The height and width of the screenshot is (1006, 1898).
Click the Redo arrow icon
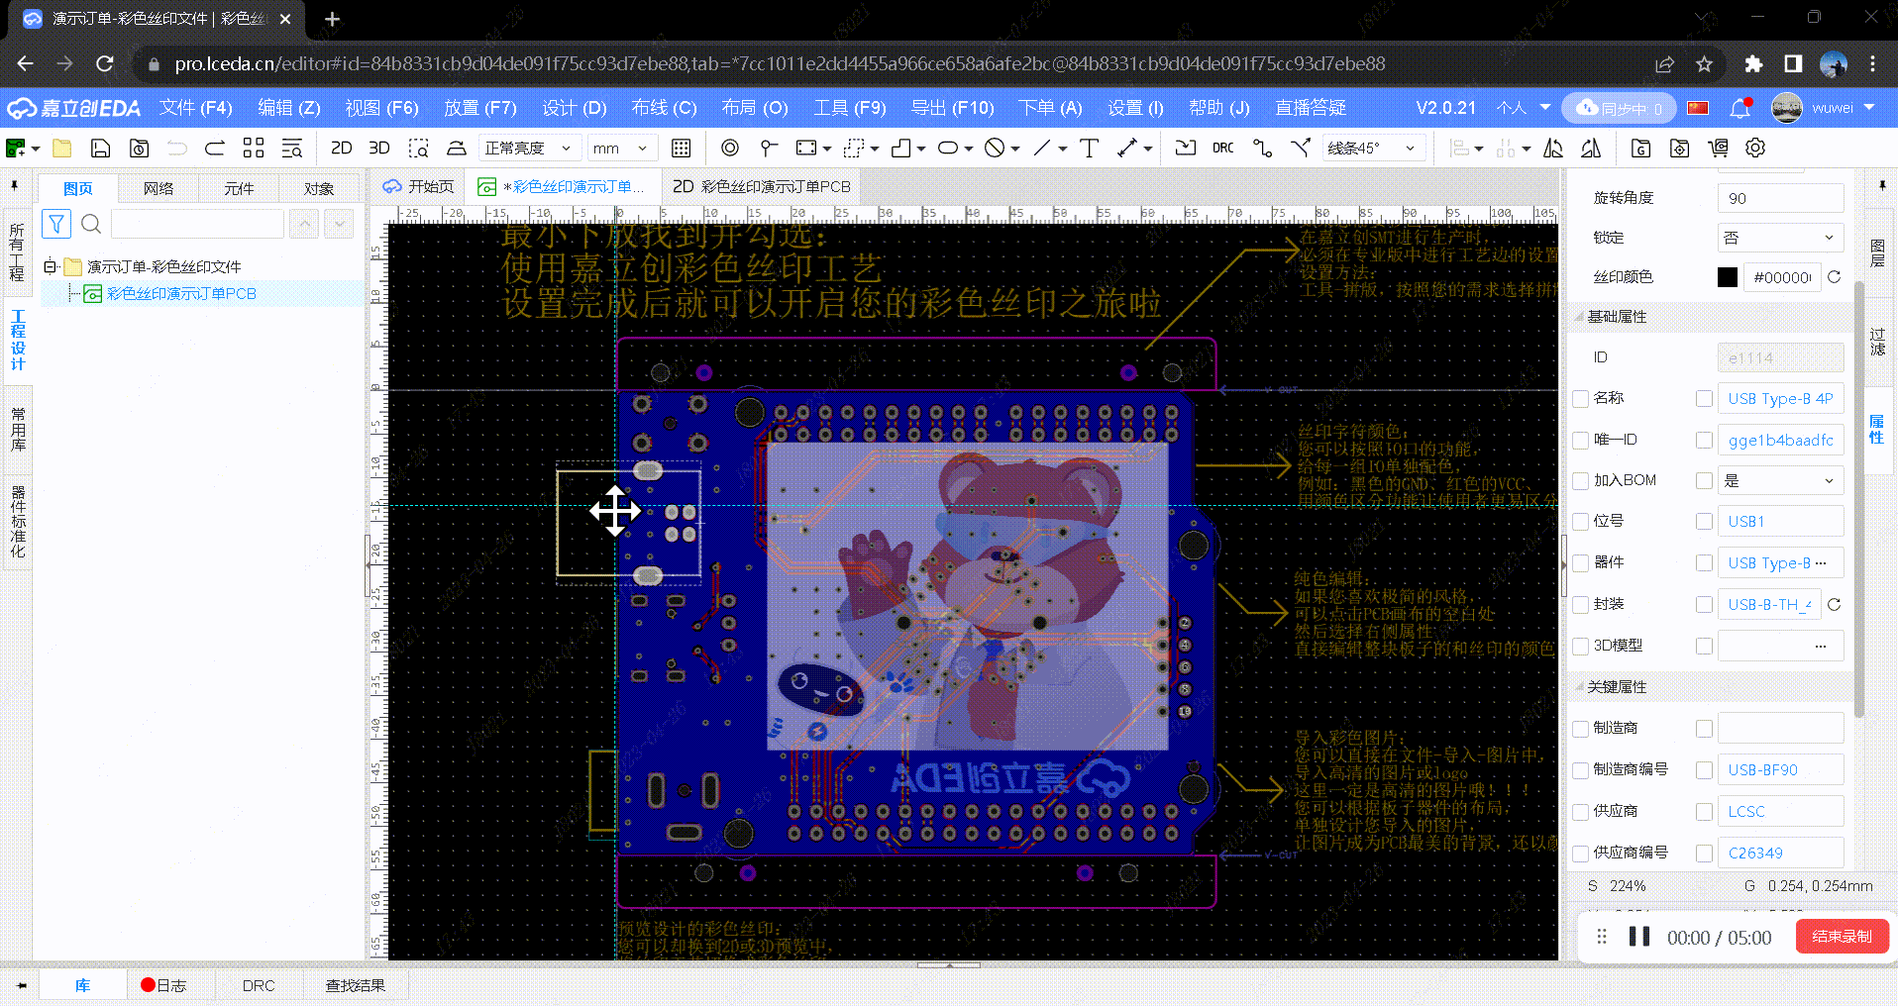click(215, 149)
